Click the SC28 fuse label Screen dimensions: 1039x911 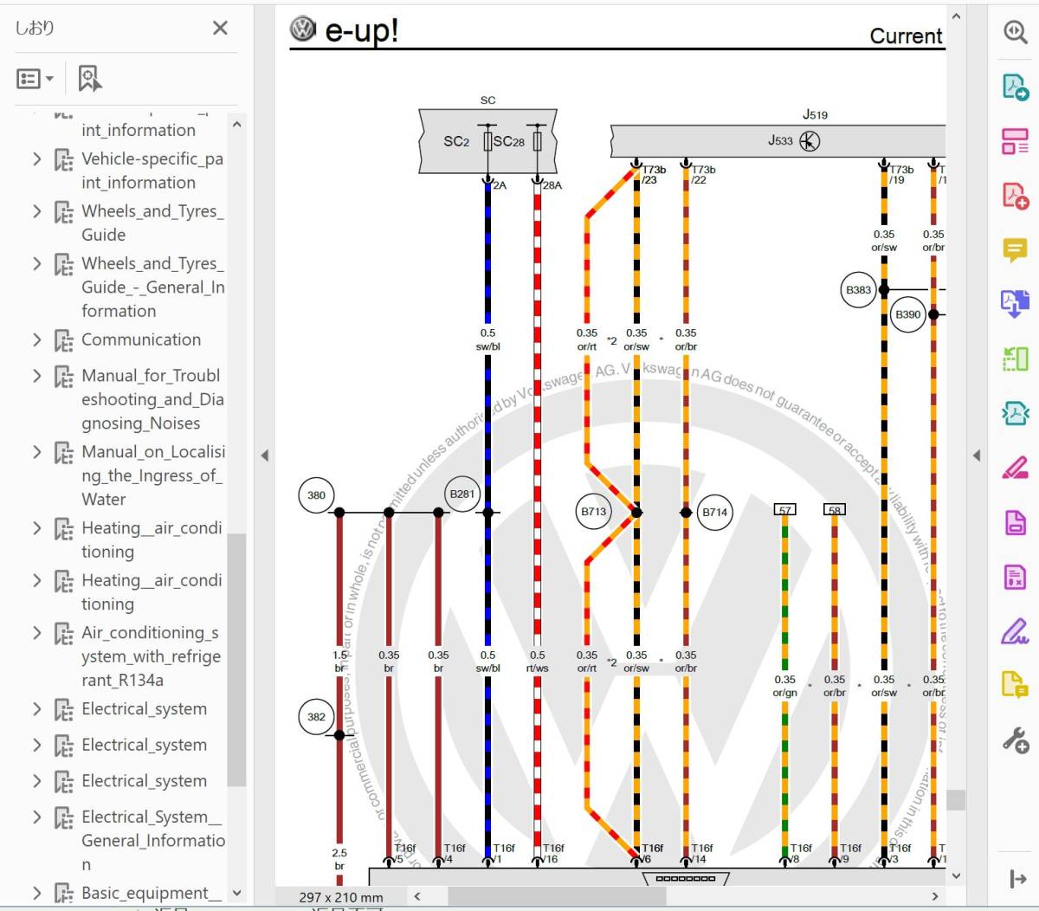(x=510, y=141)
